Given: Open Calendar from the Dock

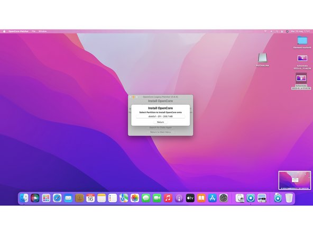Looking at the screenshot, I should (90, 198).
